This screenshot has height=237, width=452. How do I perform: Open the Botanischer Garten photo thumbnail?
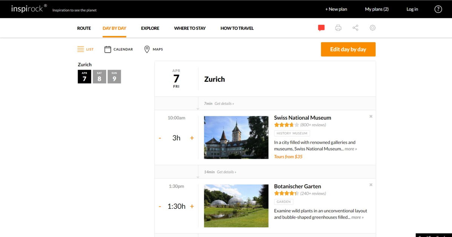(236, 206)
